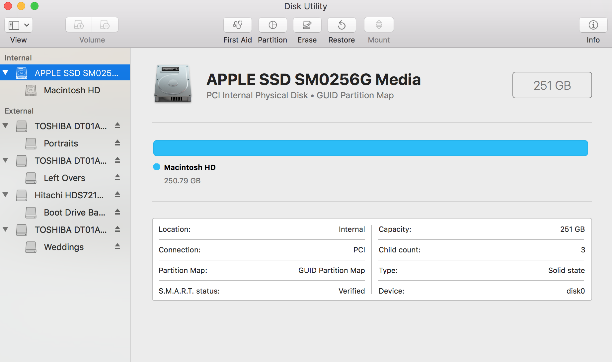
Task: Eject the TOSHIBA disk containing Left Overs
Action: pos(117,160)
